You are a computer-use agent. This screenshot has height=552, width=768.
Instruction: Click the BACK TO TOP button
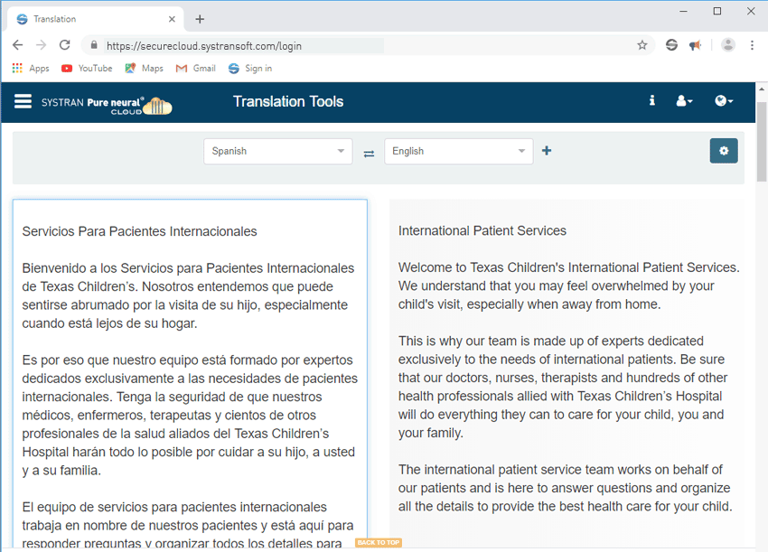[378, 542]
